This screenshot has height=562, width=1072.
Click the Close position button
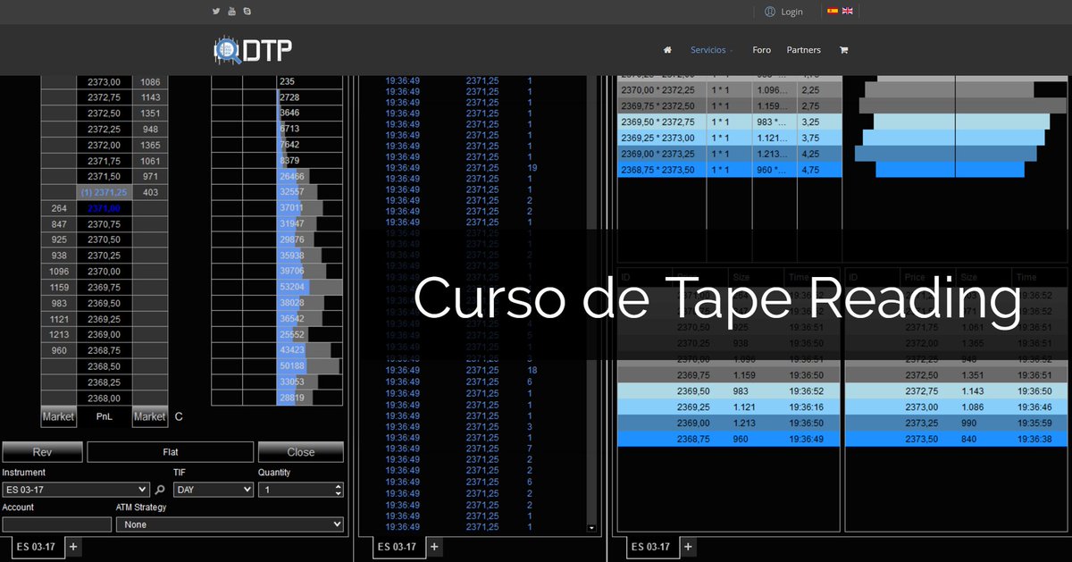(301, 452)
